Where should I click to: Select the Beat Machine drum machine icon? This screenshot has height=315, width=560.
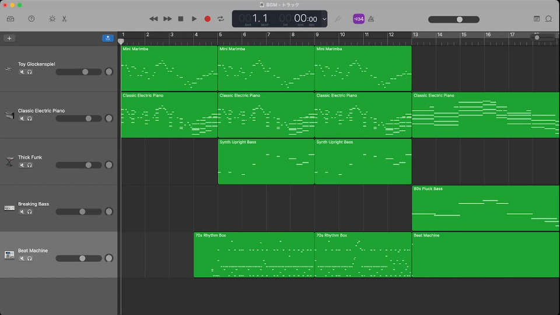pos(9,255)
